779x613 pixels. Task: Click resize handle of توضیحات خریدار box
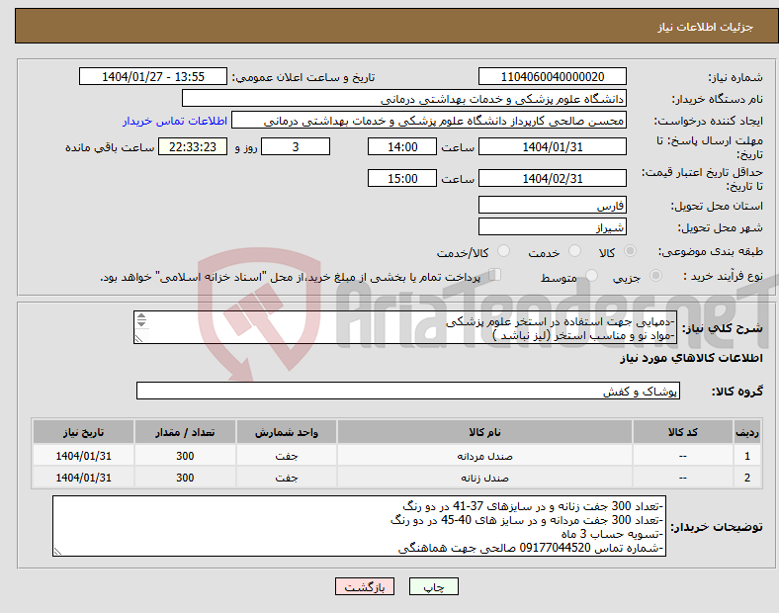[x=57, y=552]
